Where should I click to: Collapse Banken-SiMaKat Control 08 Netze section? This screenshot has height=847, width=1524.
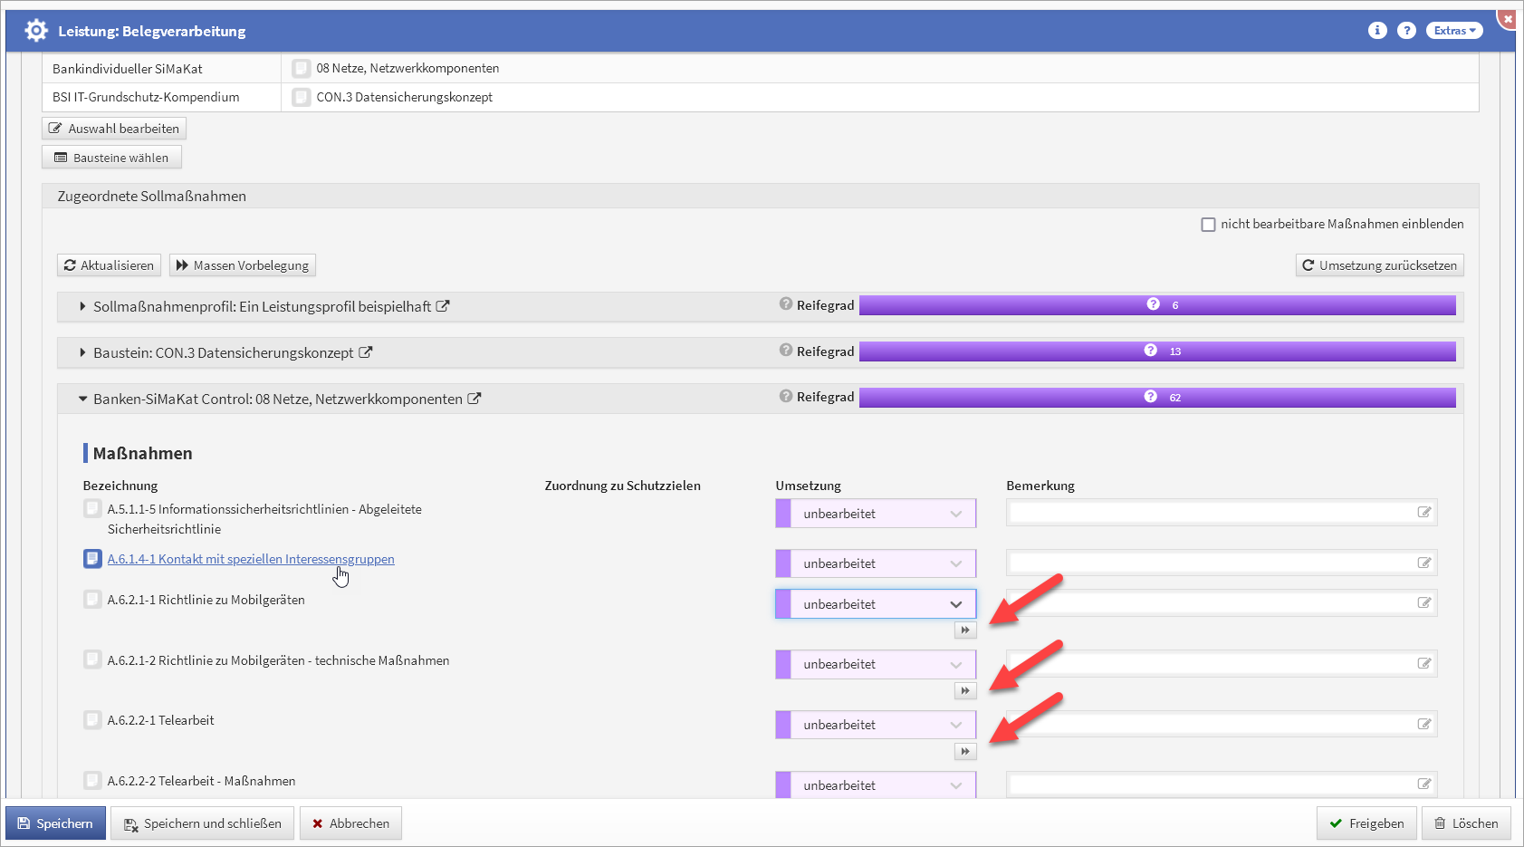coord(82,399)
